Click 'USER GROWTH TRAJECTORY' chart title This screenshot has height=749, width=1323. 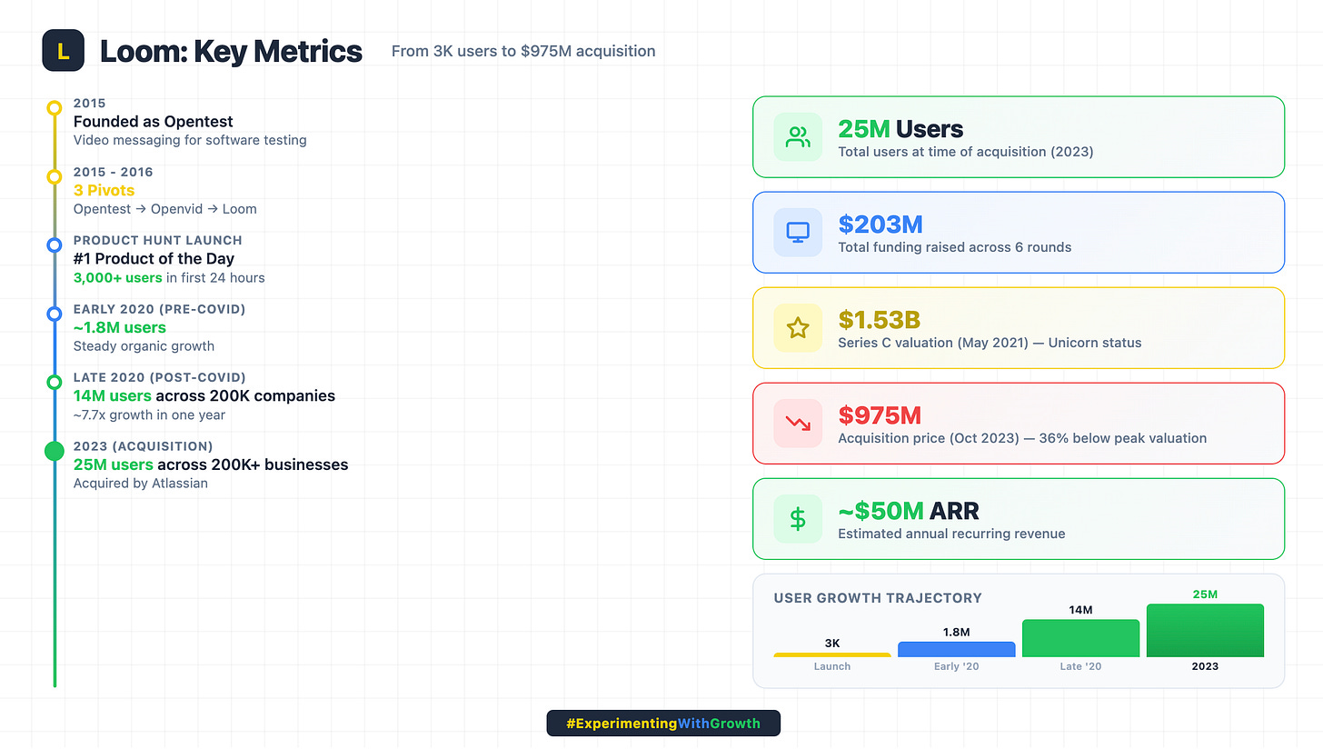coord(878,598)
